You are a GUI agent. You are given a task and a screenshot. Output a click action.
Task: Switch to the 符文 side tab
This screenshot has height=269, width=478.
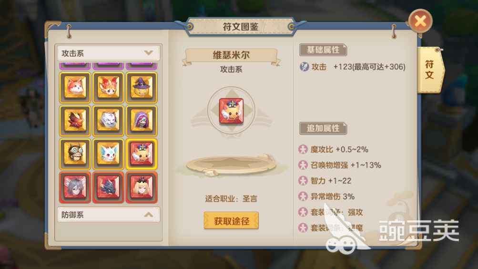[x=429, y=70]
